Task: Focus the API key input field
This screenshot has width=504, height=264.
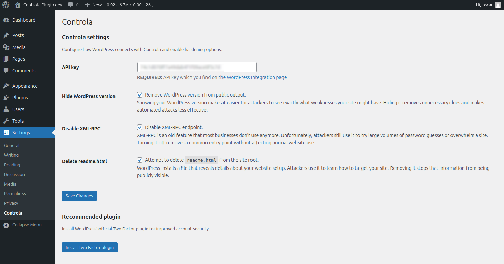Action: (197, 67)
